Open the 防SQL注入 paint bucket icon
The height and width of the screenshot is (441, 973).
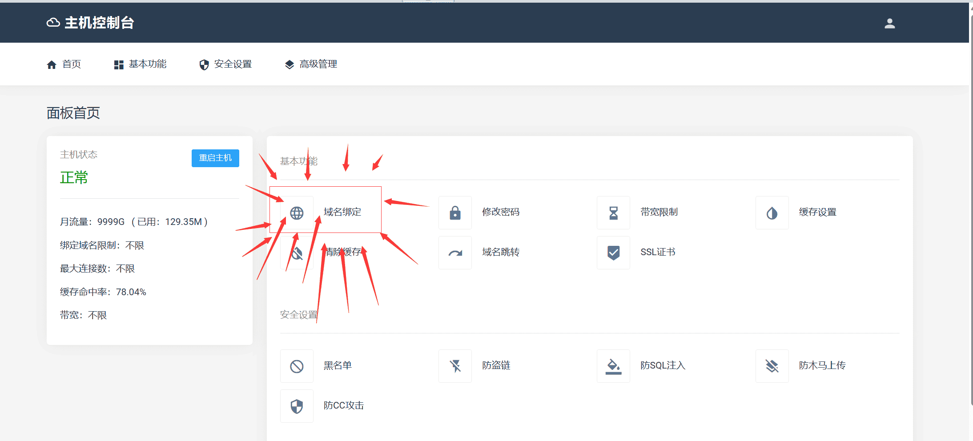613,366
